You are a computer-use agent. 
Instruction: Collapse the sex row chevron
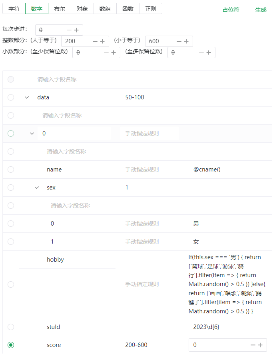(x=37, y=188)
